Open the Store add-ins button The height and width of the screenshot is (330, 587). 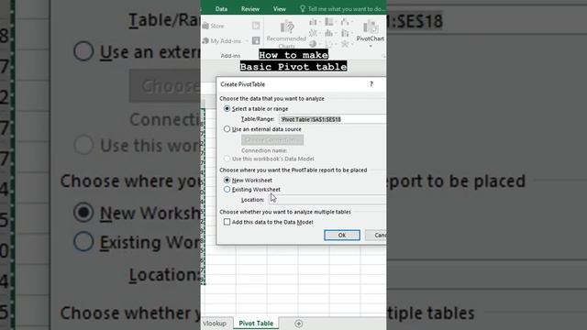tap(214, 26)
